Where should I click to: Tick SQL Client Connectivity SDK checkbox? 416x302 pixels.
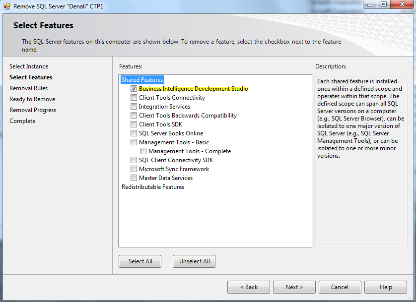[134, 160]
